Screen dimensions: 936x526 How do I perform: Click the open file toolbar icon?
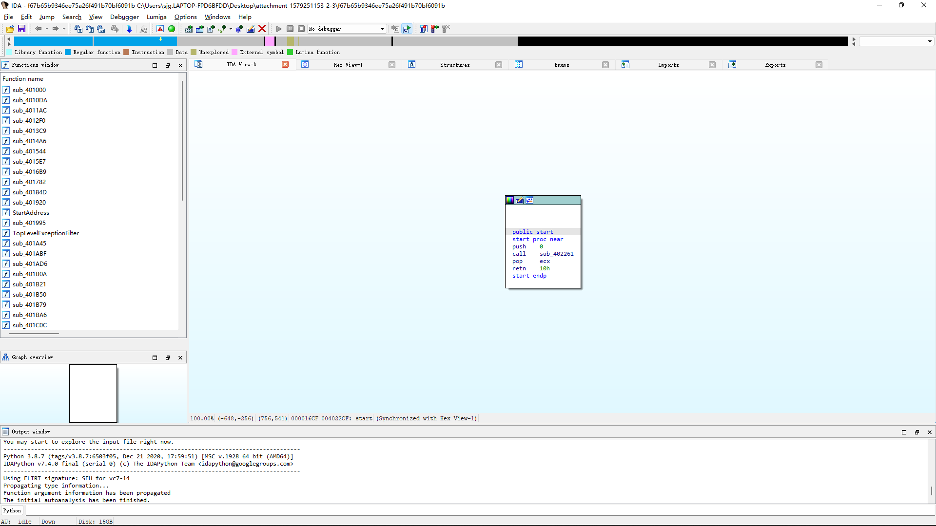(x=10, y=29)
